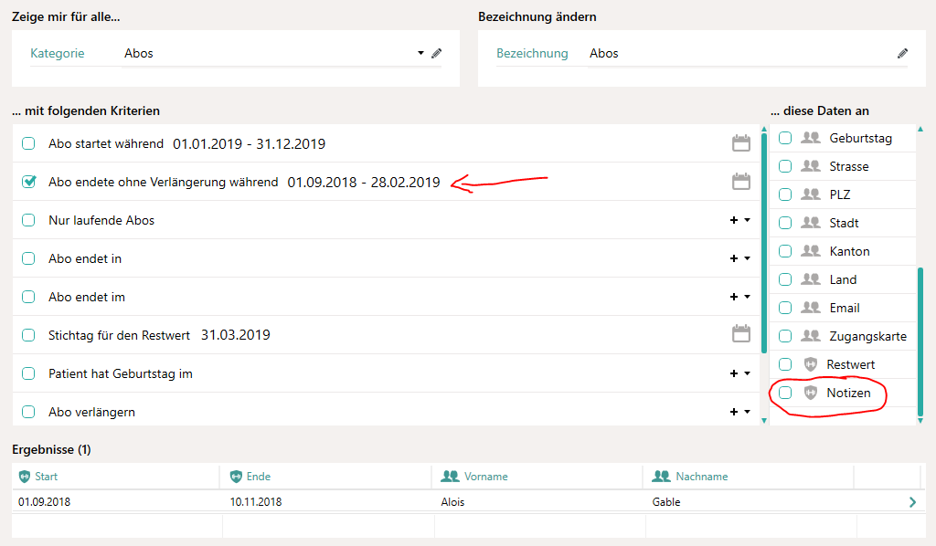
Task: Click data columns list scrollbar thumb
Action: (x=920, y=341)
